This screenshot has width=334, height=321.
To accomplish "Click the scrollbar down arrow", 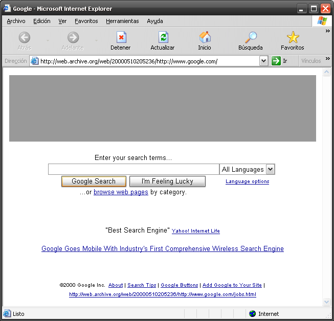I will pos(326,302).
